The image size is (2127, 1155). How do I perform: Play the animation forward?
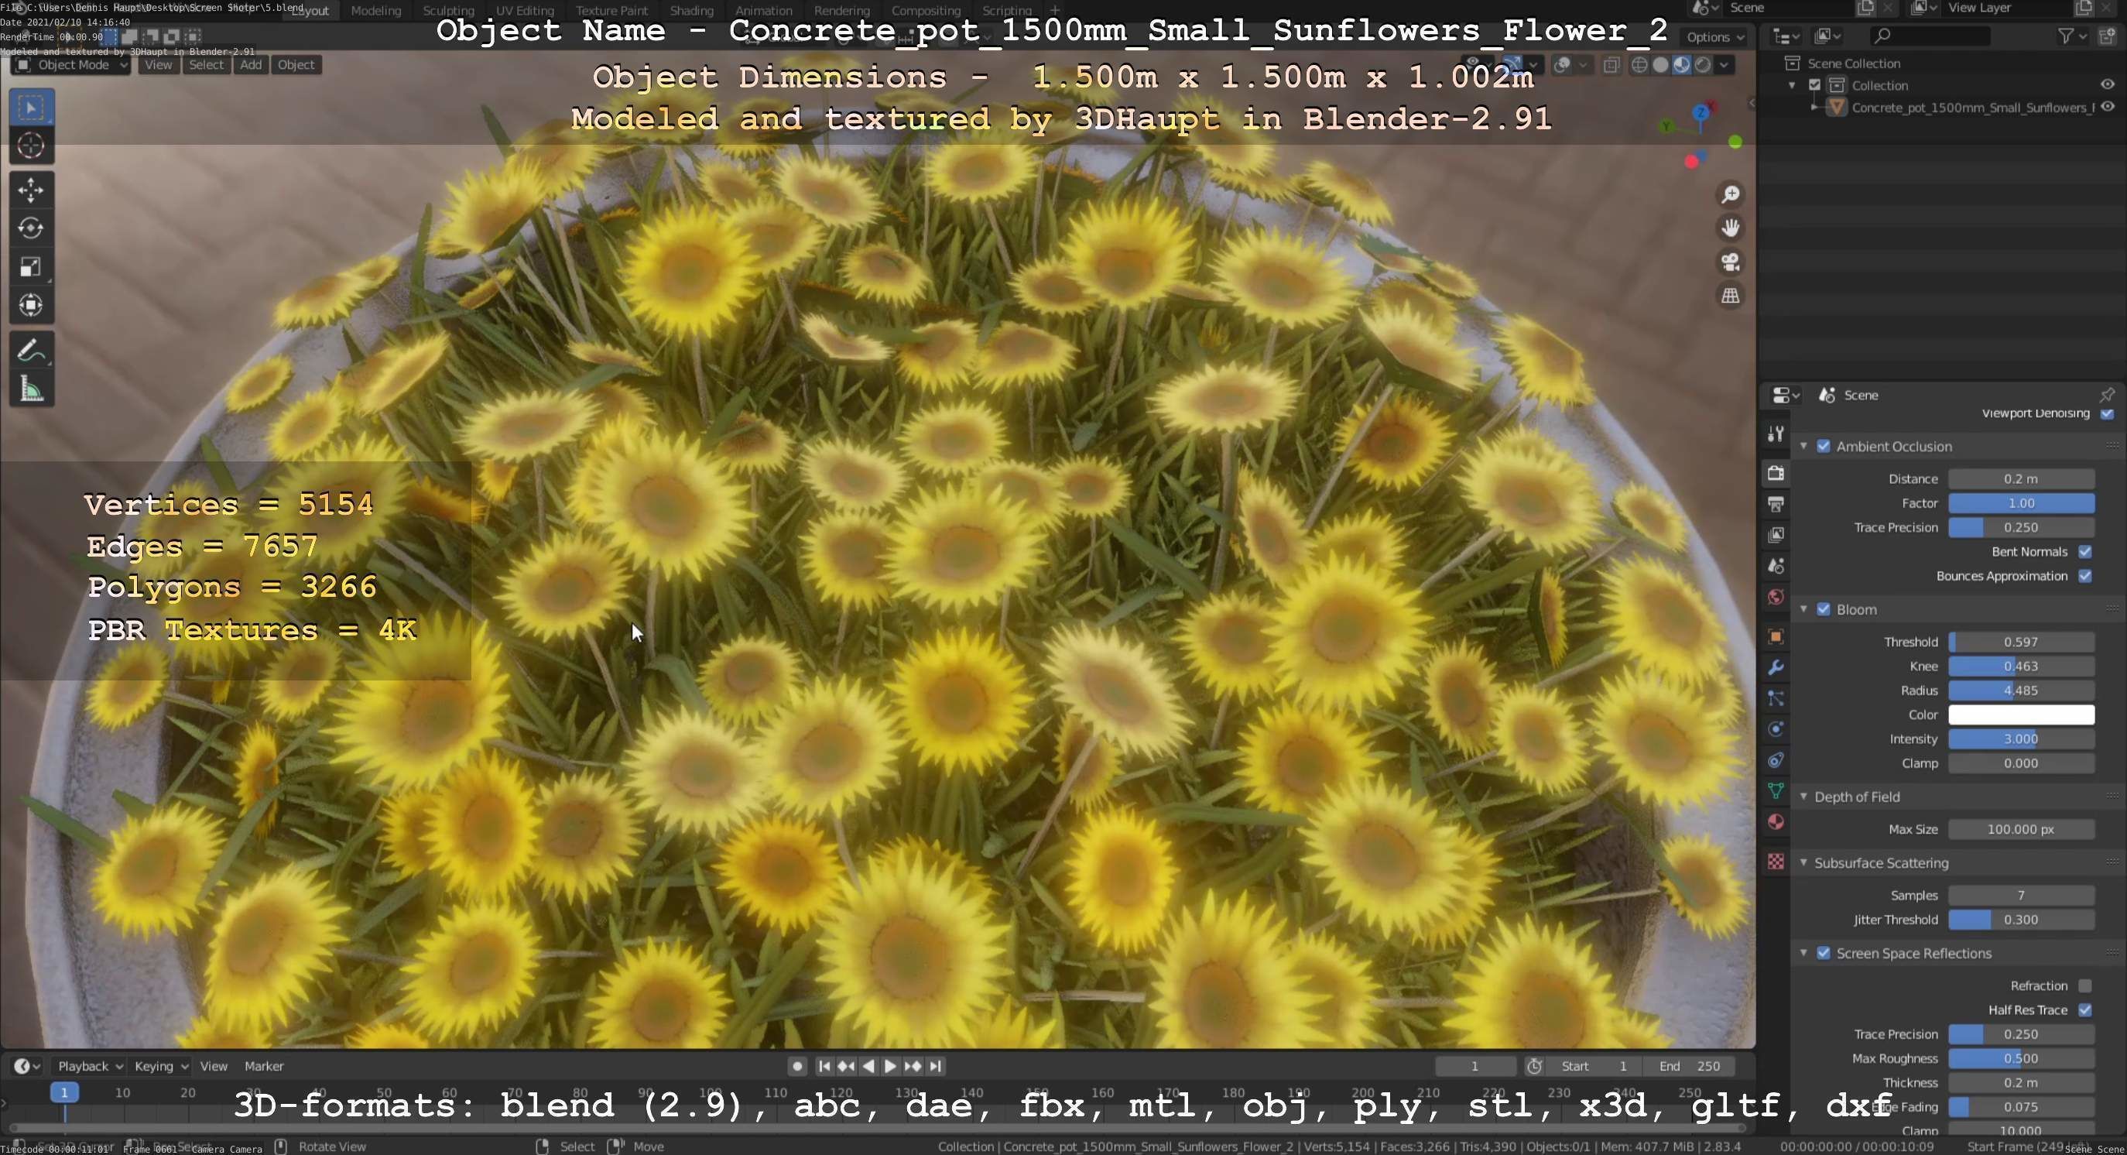point(890,1066)
